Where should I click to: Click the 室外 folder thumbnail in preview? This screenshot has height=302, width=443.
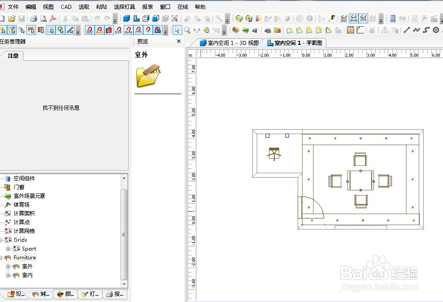click(148, 76)
